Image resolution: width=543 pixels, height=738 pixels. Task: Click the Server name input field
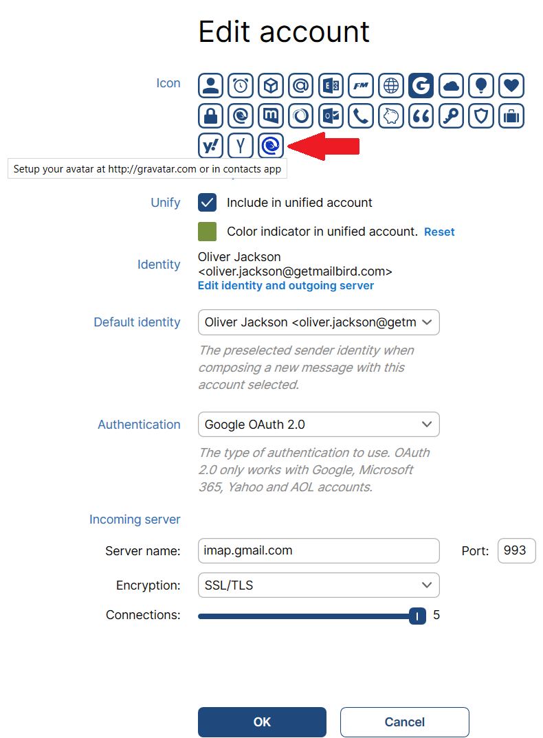(318, 550)
